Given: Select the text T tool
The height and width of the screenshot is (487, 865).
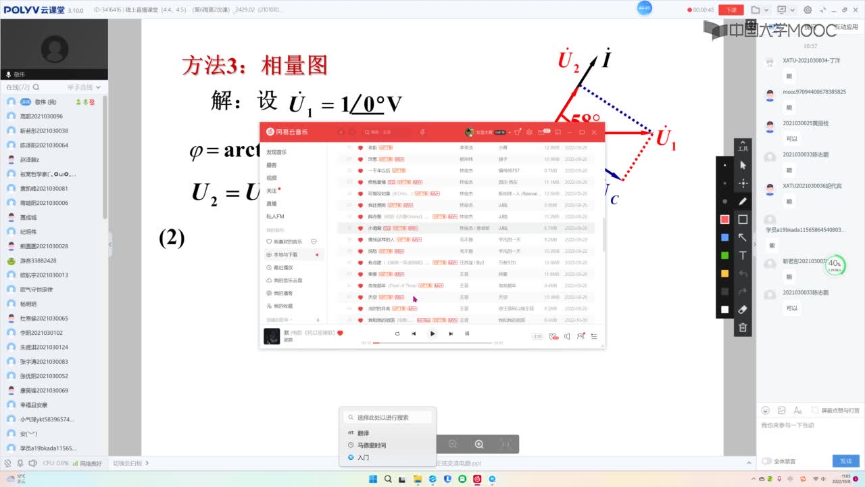Looking at the screenshot, I should coord(743,256).
